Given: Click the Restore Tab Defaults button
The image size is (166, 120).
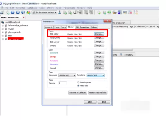Looking at the screenshot, I should pos(98,92).
